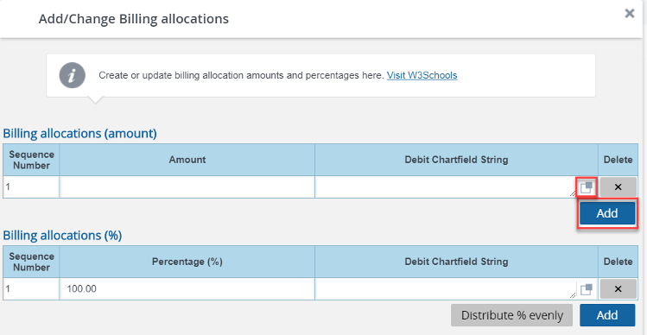Focus Debit Chartfield String box in amount table
647x335 pixels.
click(x=446, y=186)
